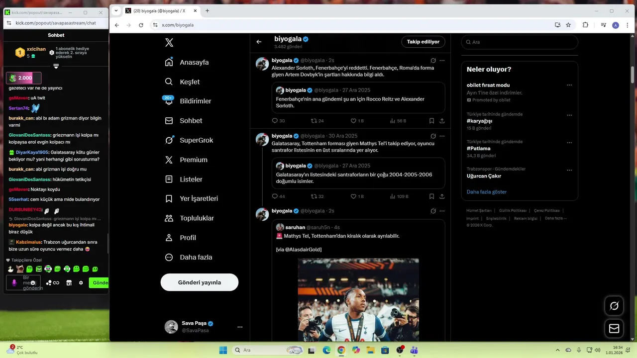The width and height of the screenshot is (637, 358).
Task: Click Daha fazla göster link
Action: click(x=487, y=192)
